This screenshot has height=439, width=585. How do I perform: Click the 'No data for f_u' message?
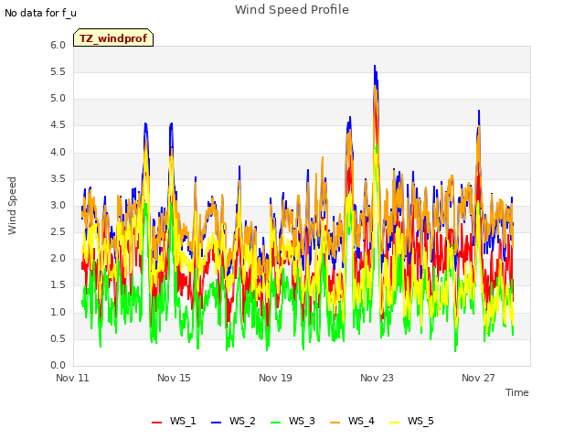(40, 13)
